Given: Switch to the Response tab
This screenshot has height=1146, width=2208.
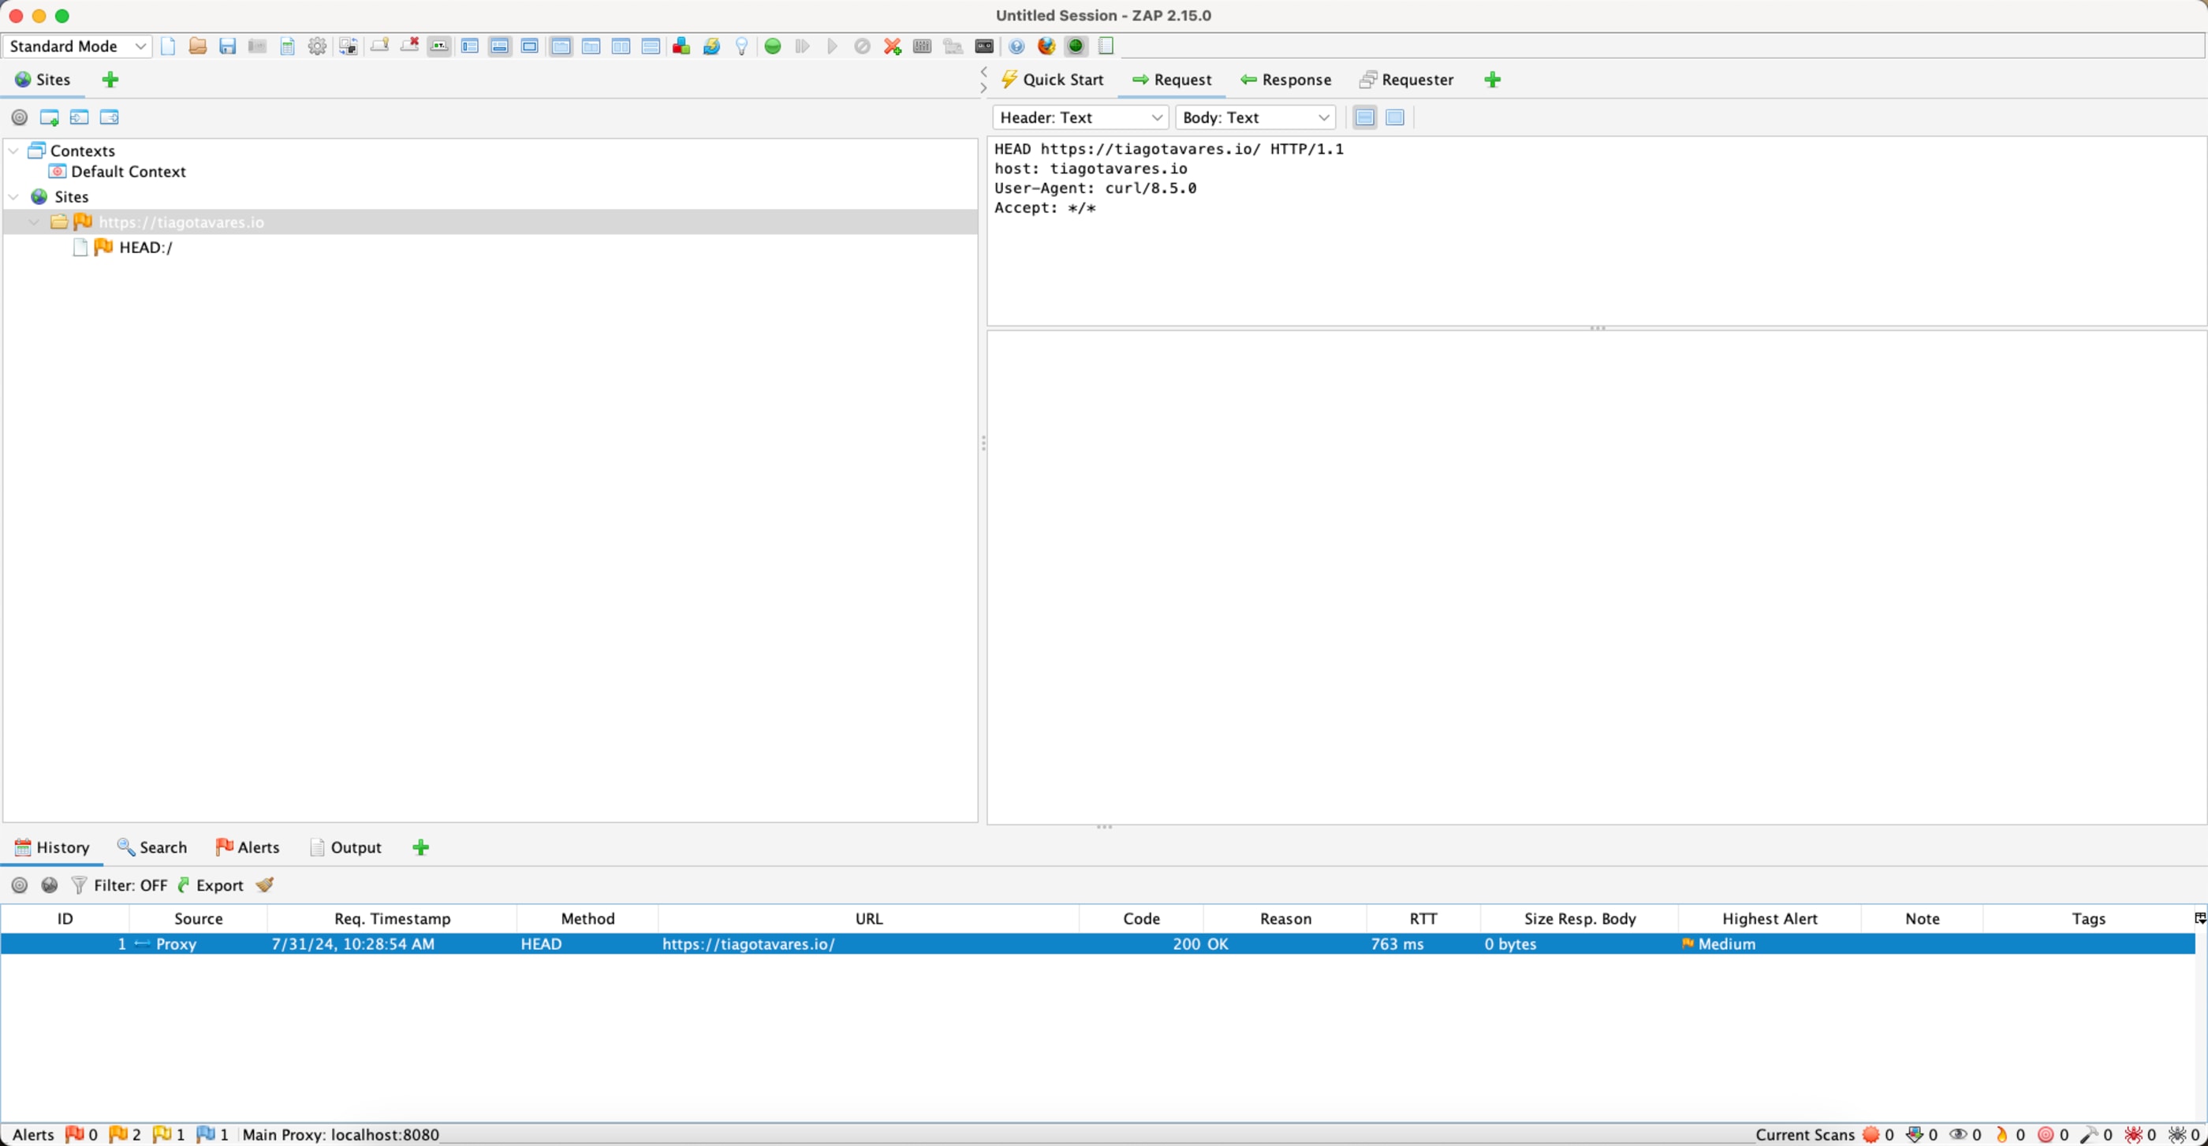Looking at the screenshot, I should 1285,80.
